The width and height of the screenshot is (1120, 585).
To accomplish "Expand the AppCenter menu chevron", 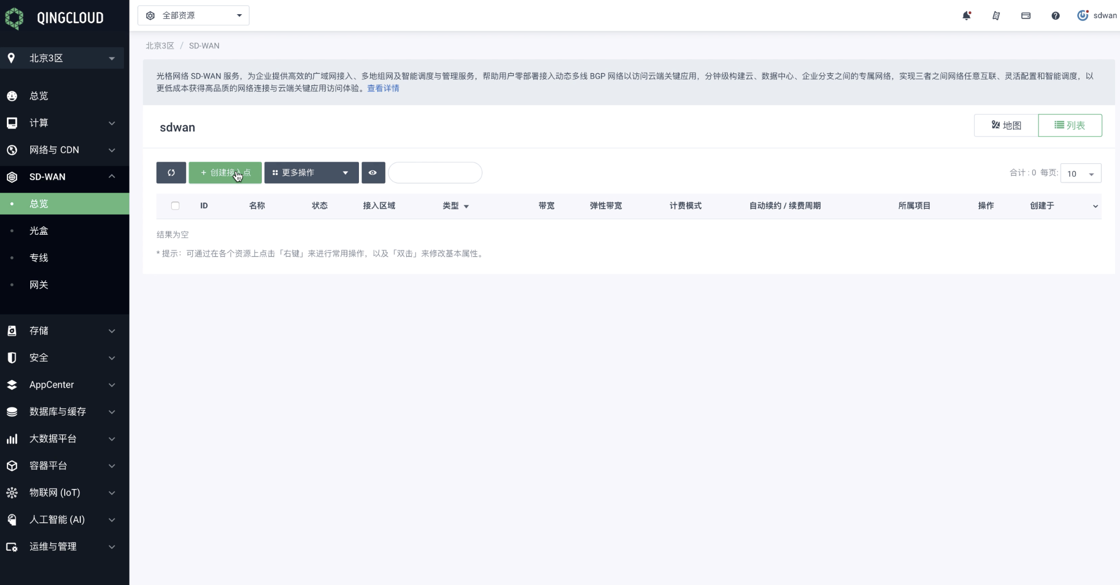I will 112,385.
